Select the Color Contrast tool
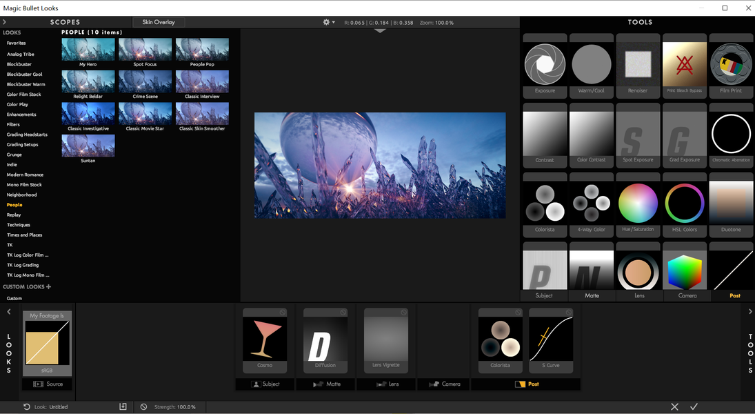This screenshot has width=755, height=414. (x=592, y=135)
